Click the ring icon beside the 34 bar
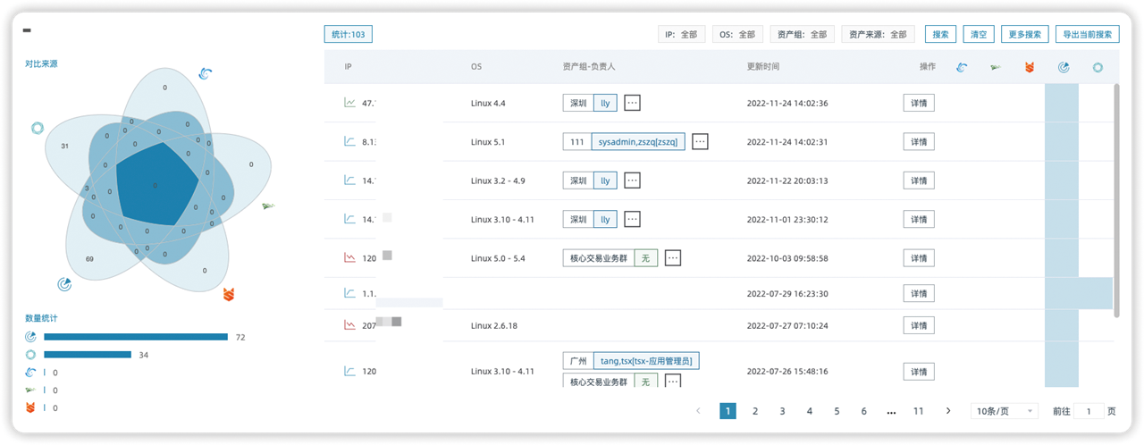1144x445 pixels. pyautogui.click(x=30, y=355)
